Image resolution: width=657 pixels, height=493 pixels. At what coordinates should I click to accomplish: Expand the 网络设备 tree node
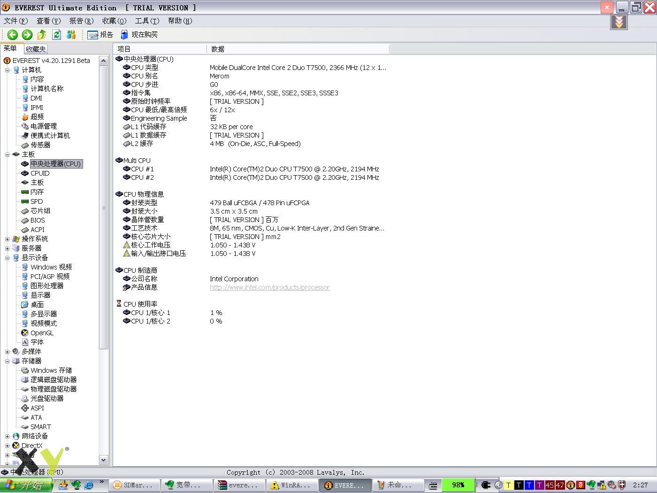point(7,436)
